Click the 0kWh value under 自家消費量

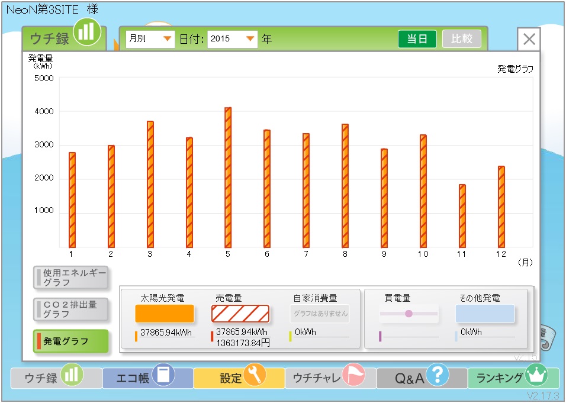305,332
